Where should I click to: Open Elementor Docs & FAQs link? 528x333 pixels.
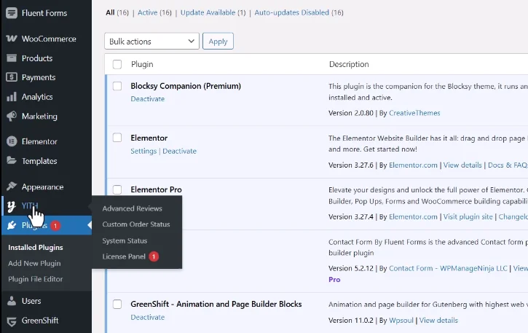(508, 165)
